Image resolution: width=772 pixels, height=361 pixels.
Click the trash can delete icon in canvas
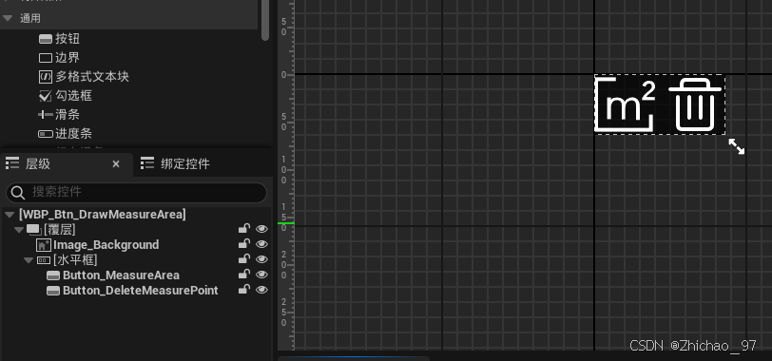[x=695, y=104]
